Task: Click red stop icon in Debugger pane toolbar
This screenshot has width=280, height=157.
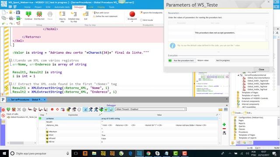Action: pos(3,109)
